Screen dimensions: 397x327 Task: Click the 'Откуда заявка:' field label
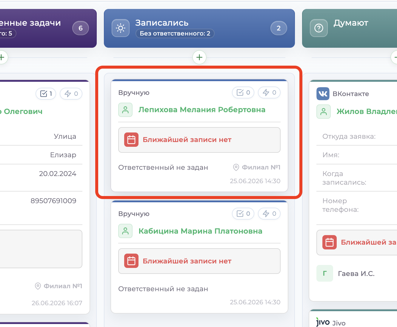point(349,136)
